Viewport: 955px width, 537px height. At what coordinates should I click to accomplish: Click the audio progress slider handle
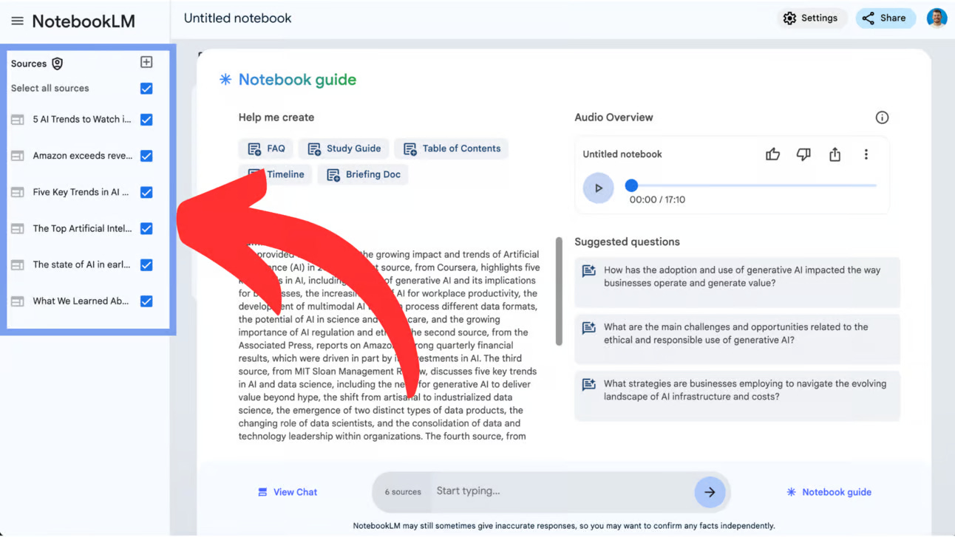click(631, 185)
